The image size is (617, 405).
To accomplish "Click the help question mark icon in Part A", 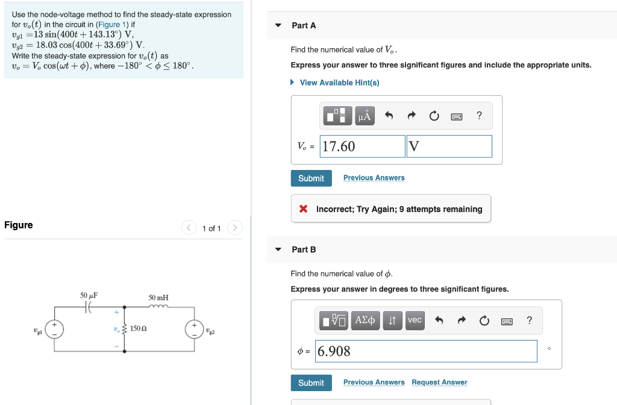I will tap(478, 115).
